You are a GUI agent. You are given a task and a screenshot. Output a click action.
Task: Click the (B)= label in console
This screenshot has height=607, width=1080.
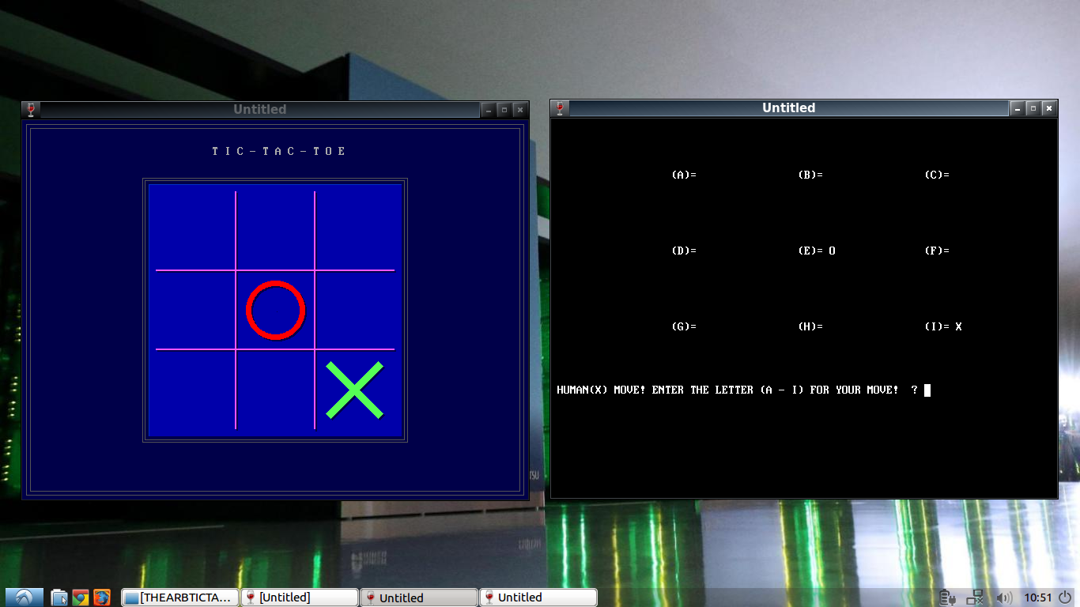(810, 175)
